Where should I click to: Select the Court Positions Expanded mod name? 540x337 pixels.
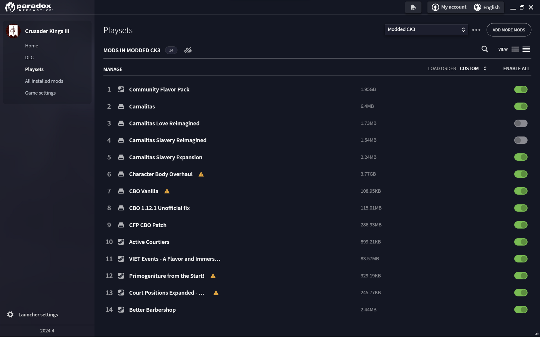tap(167, 293)
